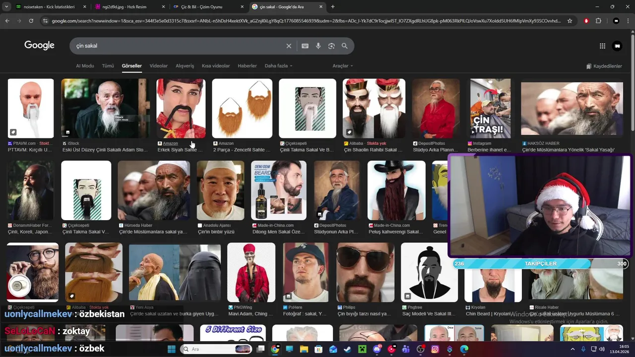
Task: Open Discord from the taskbar
Action: click(377, 349)
